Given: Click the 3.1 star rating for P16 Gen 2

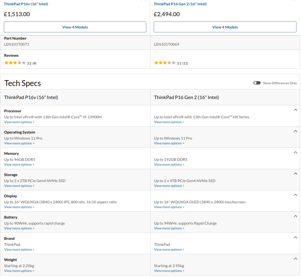Looking at the screenshot, I should tap(165, 63).
